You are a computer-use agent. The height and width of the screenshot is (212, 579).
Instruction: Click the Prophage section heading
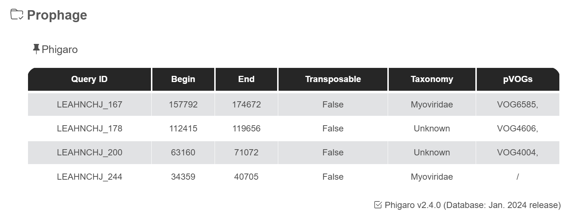[57, 15]
